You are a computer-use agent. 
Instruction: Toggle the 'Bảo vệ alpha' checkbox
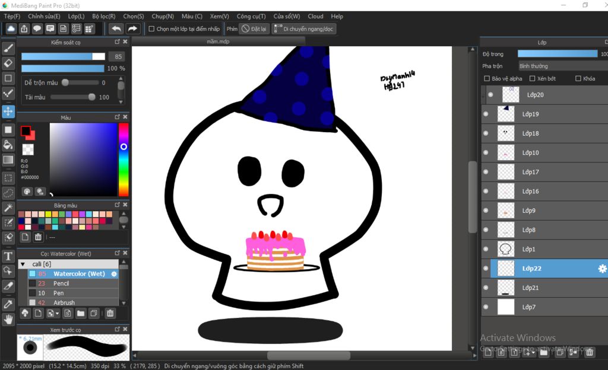click(487, 79)
